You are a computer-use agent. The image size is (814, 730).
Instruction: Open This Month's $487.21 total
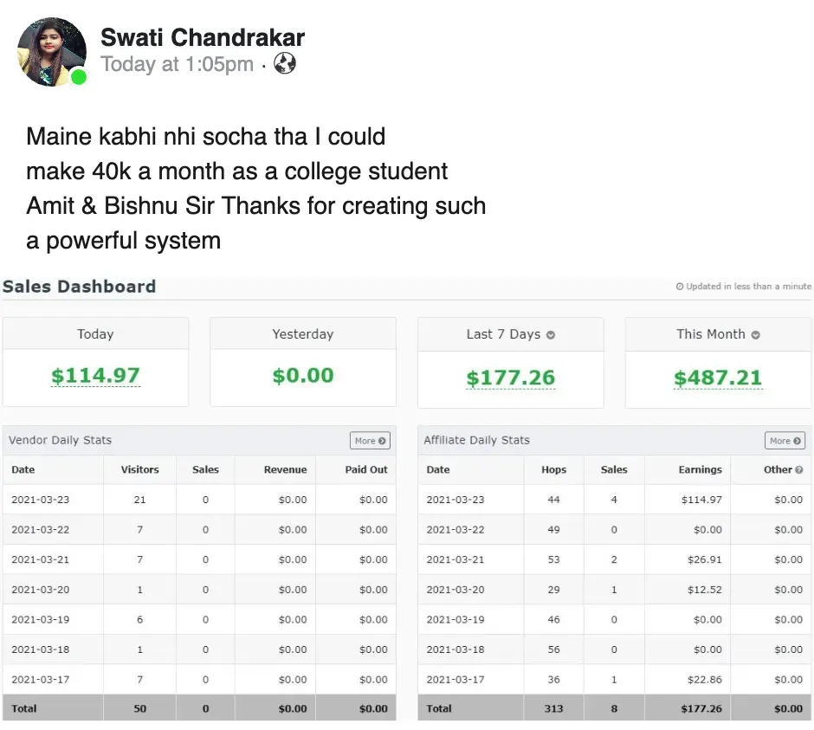point(718,378)
